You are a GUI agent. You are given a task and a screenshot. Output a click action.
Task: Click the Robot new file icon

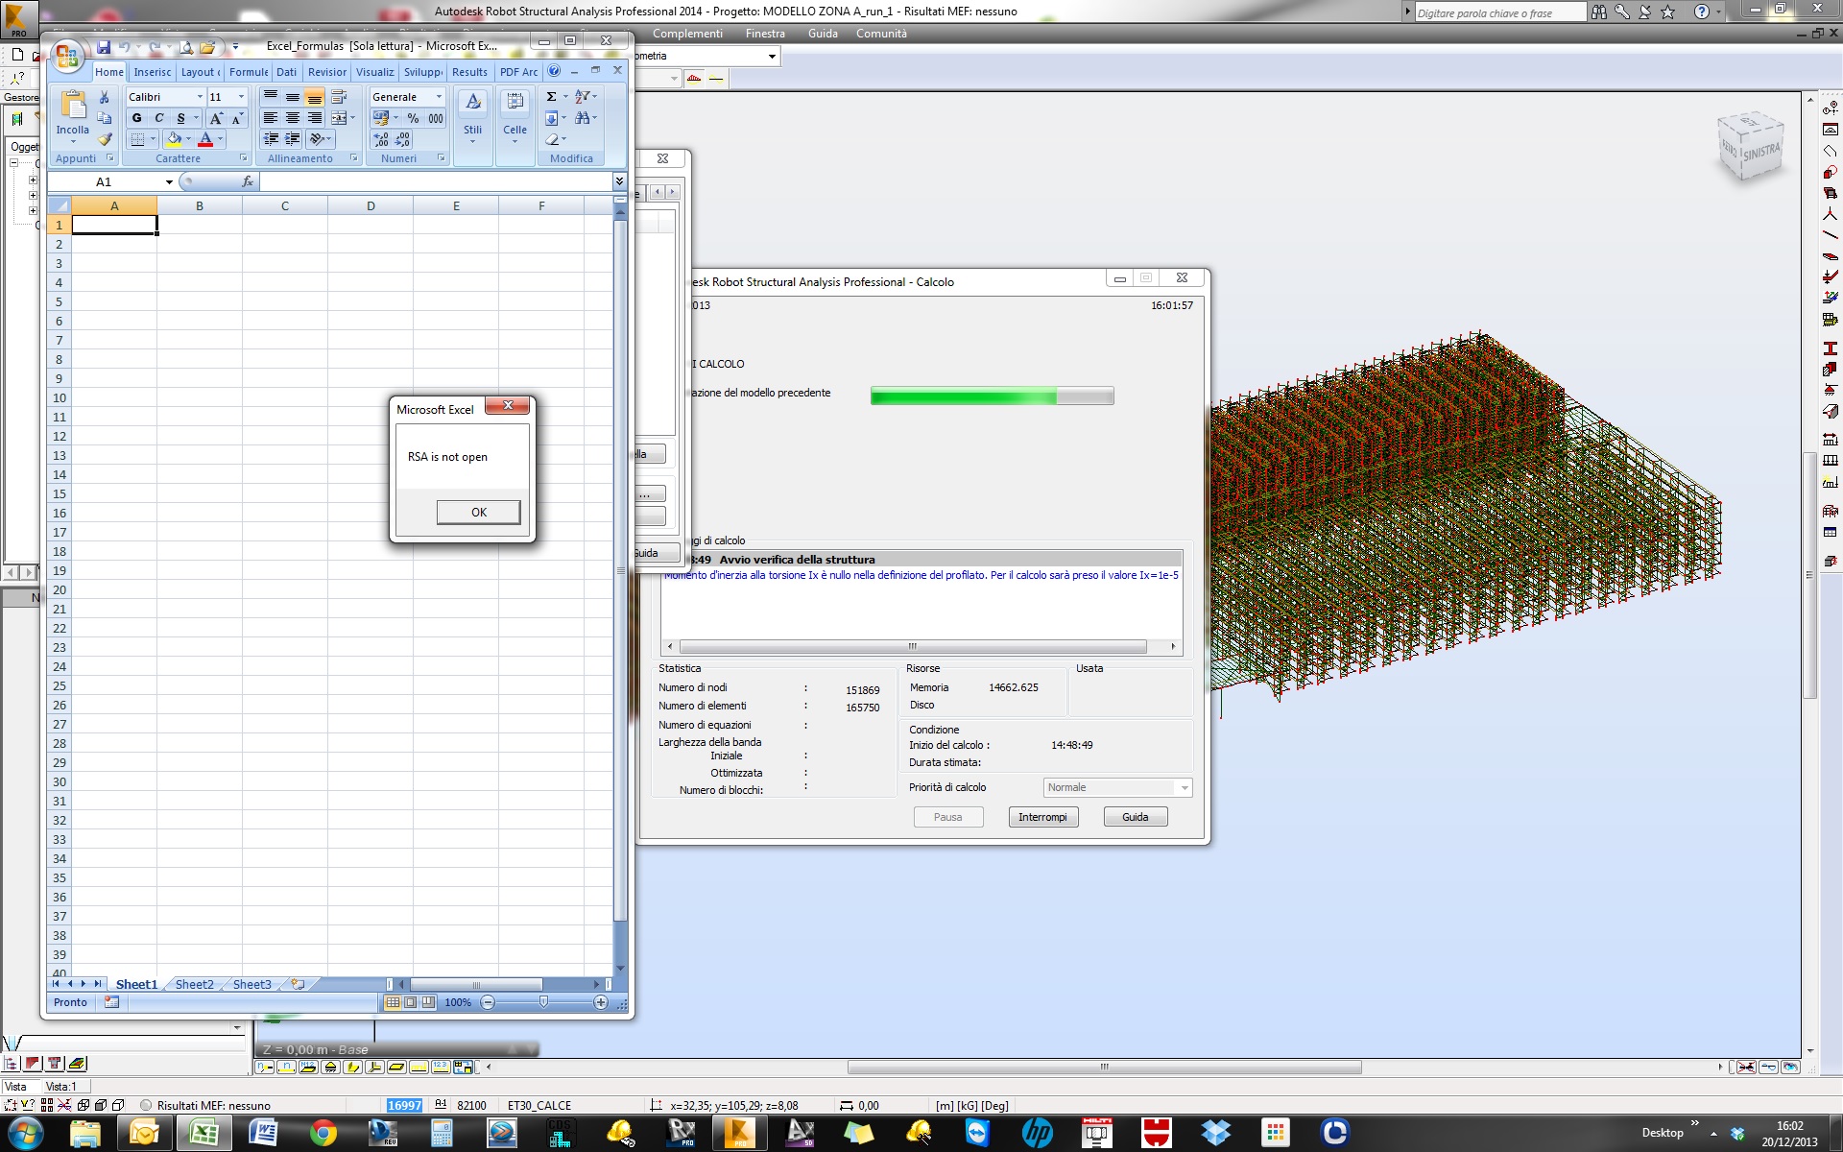(17, 55)
